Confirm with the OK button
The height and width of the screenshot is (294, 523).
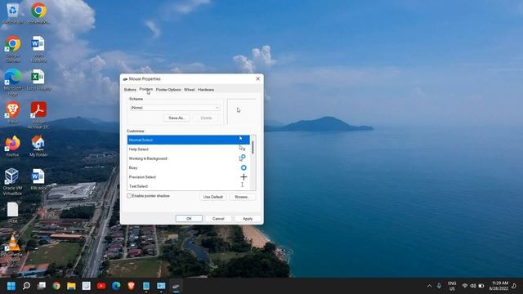pos(189,219)
